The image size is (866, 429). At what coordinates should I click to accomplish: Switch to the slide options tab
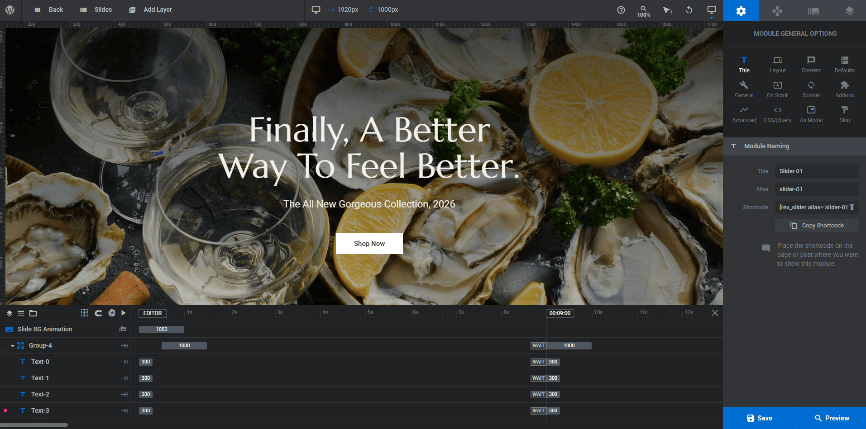pos(813,11)
